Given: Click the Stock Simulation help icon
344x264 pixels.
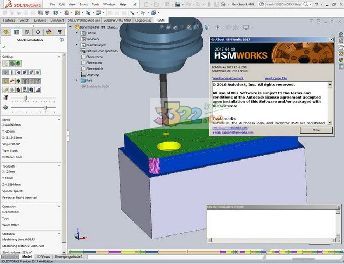Looking at the screenshot, I should (x=62, y=40).
